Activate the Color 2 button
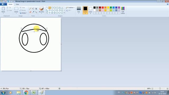This screenshot has width=169, height=95. [x=90, y=10]
